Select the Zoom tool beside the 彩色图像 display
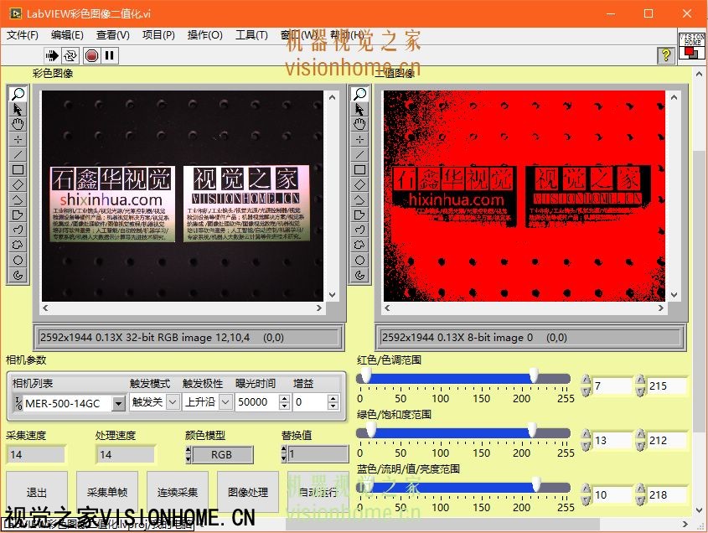This screenshot has width=708, height=533. tap(18, 94)
